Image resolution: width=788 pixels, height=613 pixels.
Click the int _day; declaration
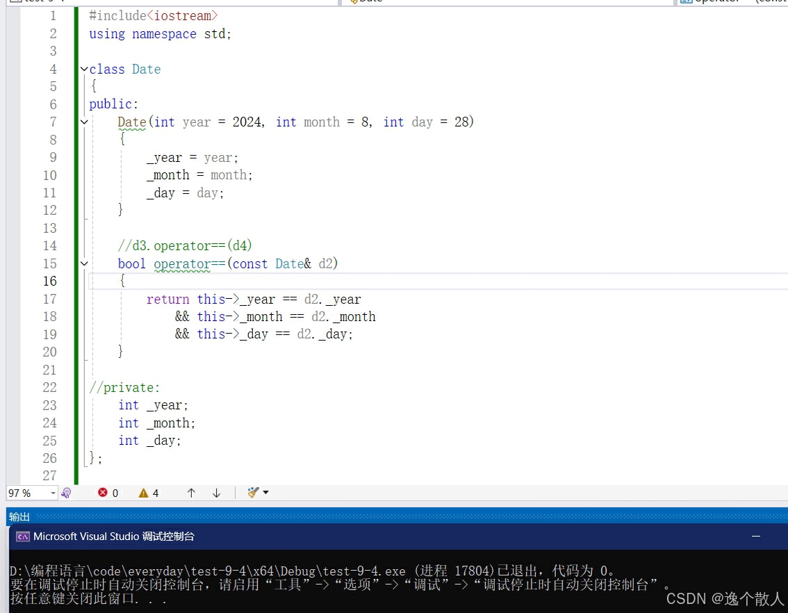point(150,441)
